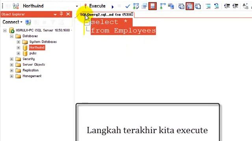
Task: Open the Northwind database dropdown arrow
Action: pyautogui.click(x=77, y=6)
